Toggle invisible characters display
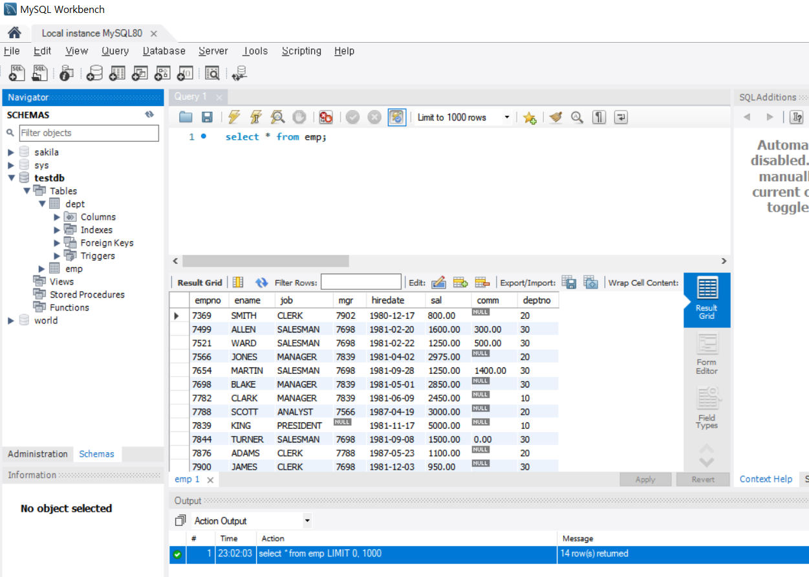Screen dimensions: 809x577 coord(599,117)
